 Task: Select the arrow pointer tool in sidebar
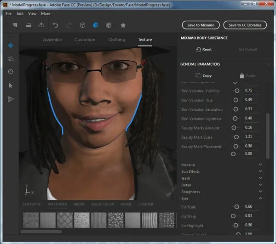11,85
